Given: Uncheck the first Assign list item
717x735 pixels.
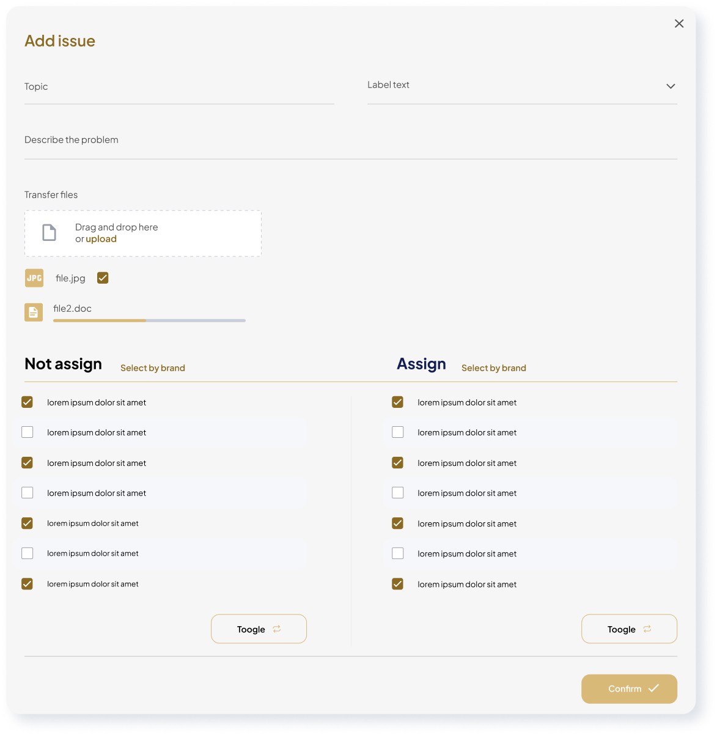Looking at the screenshot, I should point(397,402).
